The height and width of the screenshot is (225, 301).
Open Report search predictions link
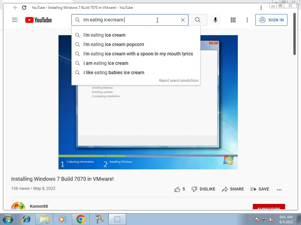pyautogui.click(x=178, y=81)
